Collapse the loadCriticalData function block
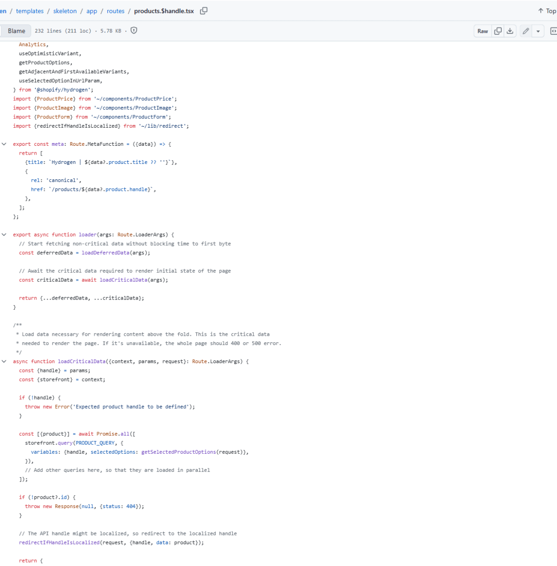557x566 pixels. [4, 361]
